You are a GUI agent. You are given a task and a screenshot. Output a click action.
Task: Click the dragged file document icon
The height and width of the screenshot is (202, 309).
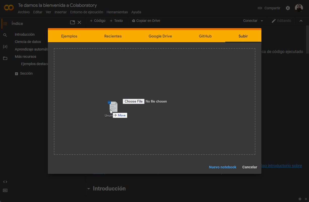(x=114, y=107)
